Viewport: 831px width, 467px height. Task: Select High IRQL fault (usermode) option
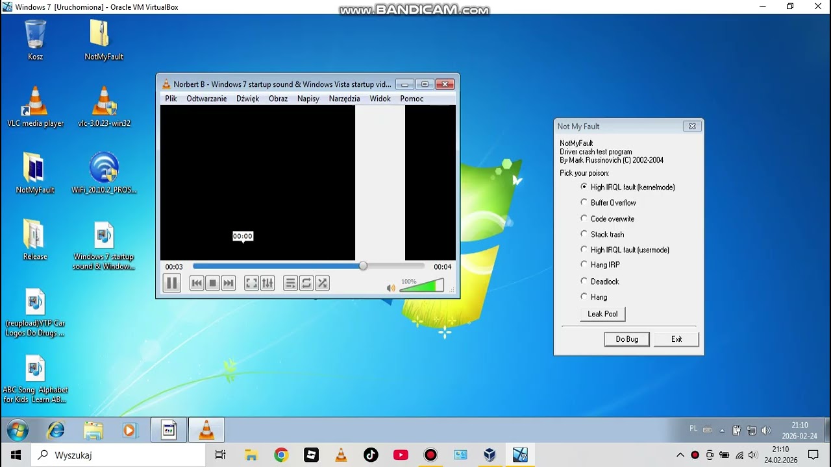(x=625, y=250)
